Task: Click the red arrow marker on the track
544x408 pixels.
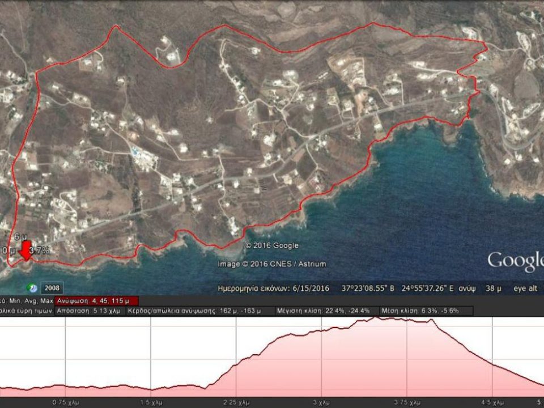Action: (x=25, y=251)
